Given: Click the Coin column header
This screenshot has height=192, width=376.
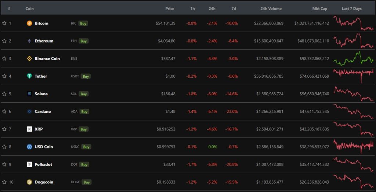Looking at the screenshot, I should click(x=29, y=8).
